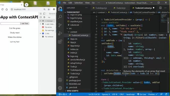The width and height of the screenshot is (170, 96).
Task: Open the File menu
Action: point(64,3)
